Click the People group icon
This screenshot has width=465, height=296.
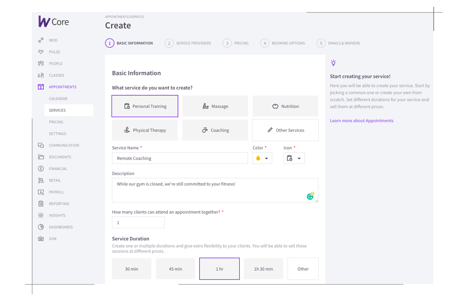point(41,63)
